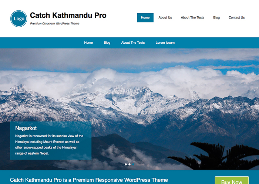Click the Premium Responsive WordPress Theme headline

pos(89,180)
